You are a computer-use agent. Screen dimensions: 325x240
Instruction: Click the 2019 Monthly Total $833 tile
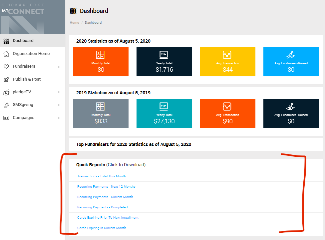(x=101, y=113)
